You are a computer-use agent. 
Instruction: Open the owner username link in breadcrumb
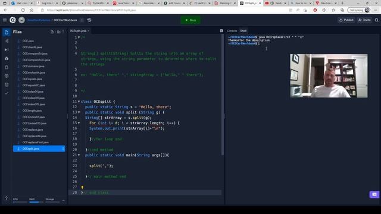[x=39, y=20]
